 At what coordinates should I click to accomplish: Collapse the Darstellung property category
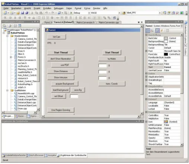147,35
